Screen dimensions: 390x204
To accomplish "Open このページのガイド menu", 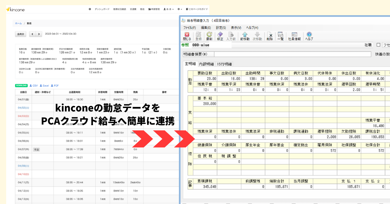I will tap(197, 9).
